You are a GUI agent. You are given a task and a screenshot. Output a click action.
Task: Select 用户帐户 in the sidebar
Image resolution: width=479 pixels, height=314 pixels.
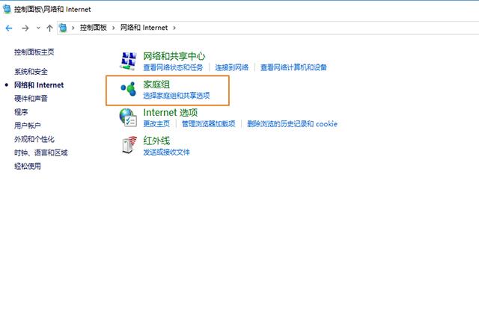pos(27,126)
